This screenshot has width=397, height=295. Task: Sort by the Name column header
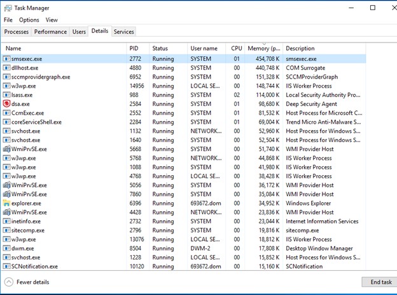click(64, 48)
